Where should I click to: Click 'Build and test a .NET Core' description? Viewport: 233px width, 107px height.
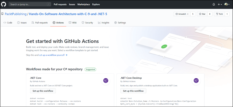tap(51, 86)
